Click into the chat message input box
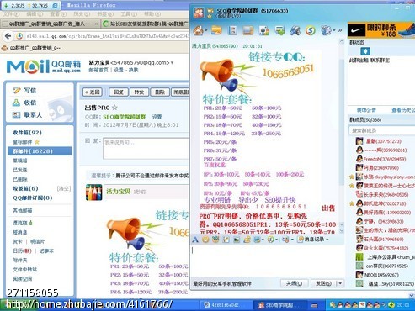The width and height of the screenshot is (415, 311). tap(268, 261)
